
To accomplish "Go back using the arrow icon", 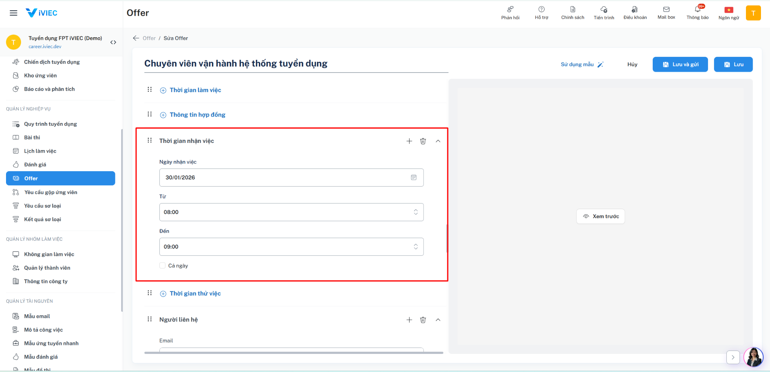I will (x=136, y=38).
